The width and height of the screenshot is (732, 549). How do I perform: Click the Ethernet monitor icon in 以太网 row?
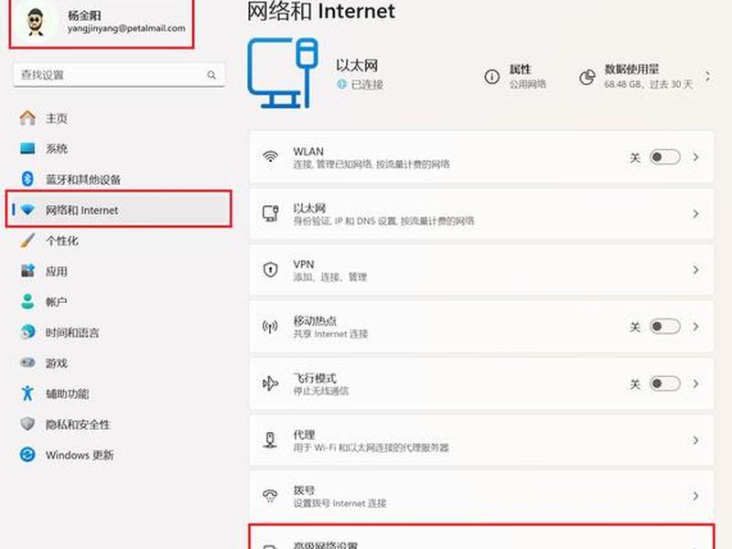point(270,213)
